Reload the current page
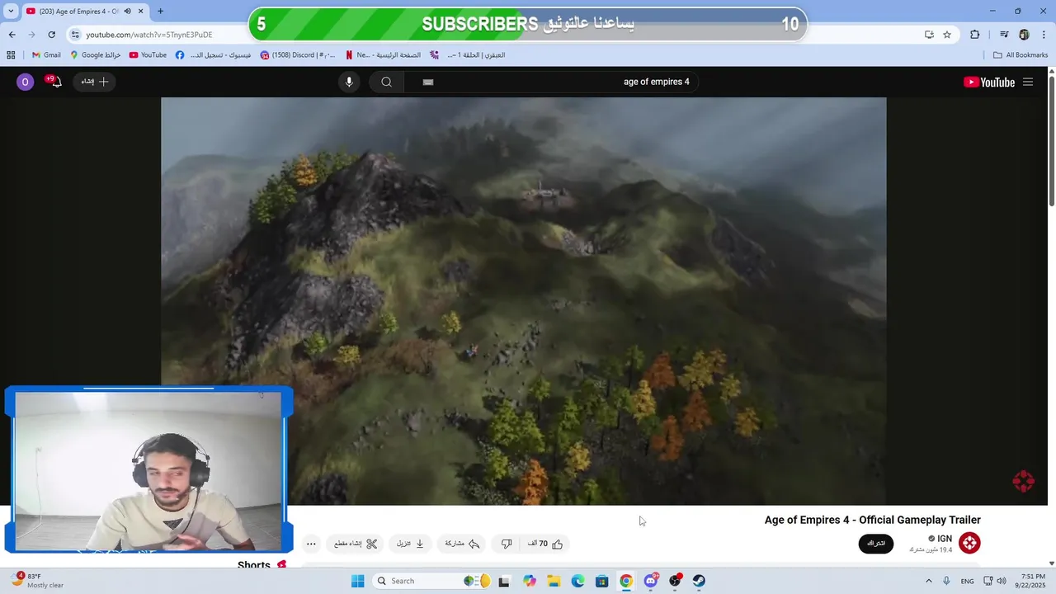The image size is (1056, 594). (x=51, y=35)
